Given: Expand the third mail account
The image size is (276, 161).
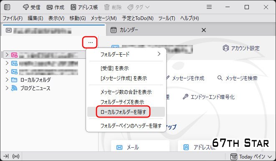Looking at the screenshot, I should [x=7, y=71].
